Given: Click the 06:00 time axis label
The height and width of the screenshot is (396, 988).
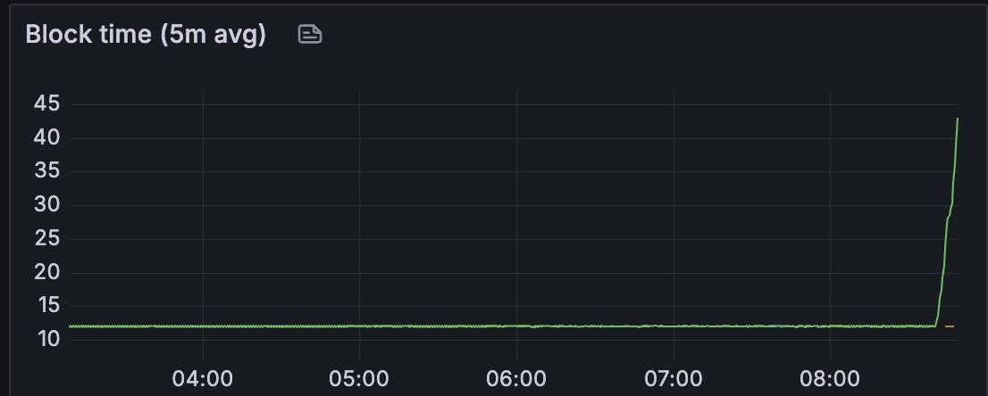Looking at the screenshot, I should [x=516, y=379].
